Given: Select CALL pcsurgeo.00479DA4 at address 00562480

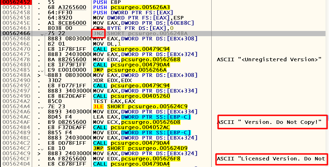Looking at the screenshot, I should coord(132,65).
